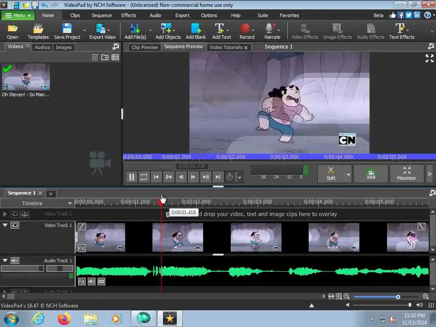Switch to the Images bin tab
The image size is (436, 327).
tap(64, 47)
